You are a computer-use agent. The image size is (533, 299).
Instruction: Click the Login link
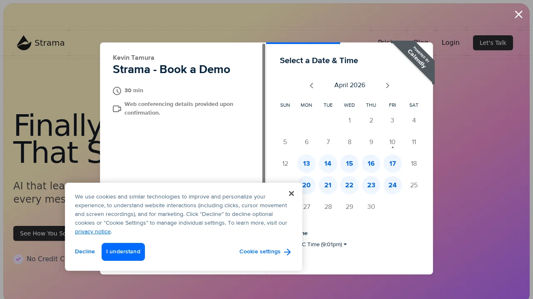pos(451,43)
